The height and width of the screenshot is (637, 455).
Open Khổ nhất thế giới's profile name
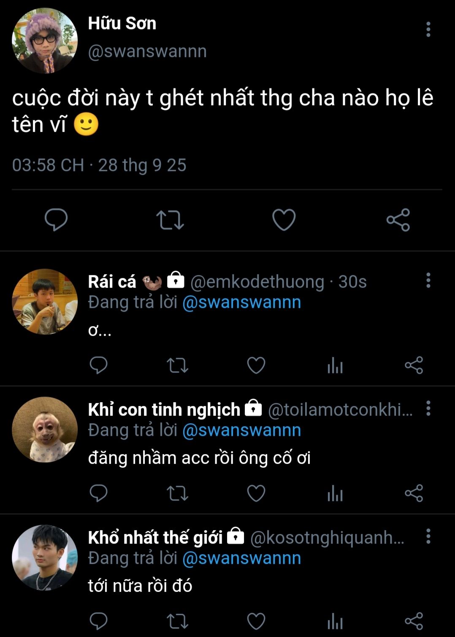click(155, 538)
